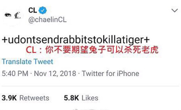Click the red 'CL:' caption prefix
This screenshot has width=181, height=110.
[34, 50]
